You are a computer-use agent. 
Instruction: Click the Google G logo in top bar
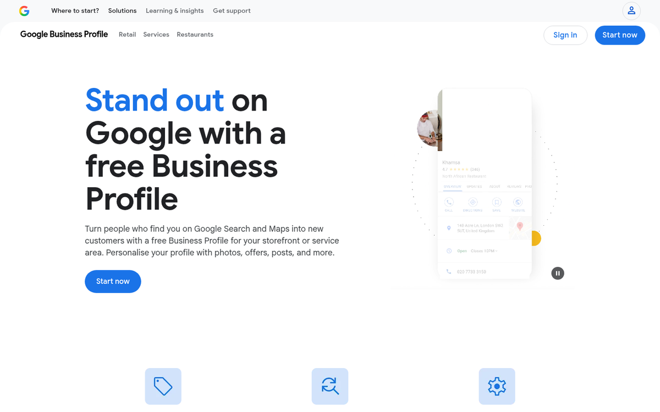click(x=24, y=10)
